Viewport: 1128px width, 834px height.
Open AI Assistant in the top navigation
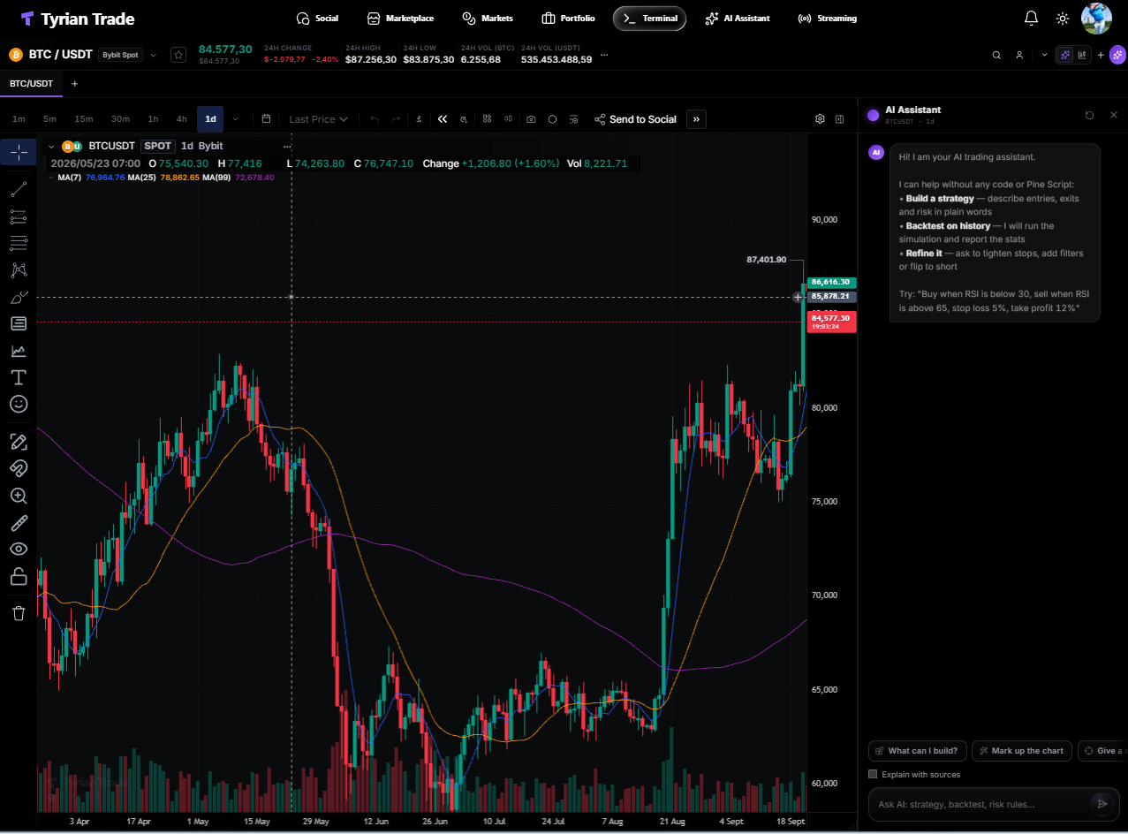tap(738, 18)
